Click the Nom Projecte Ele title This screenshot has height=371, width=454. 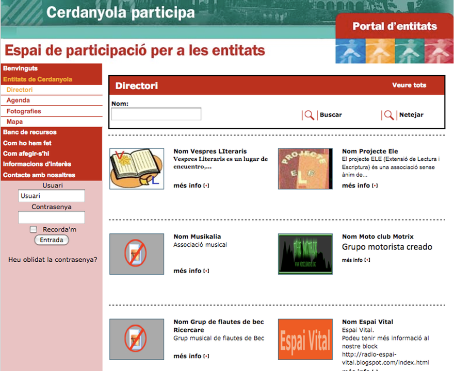pyautogui.click(x=370, y=151)
